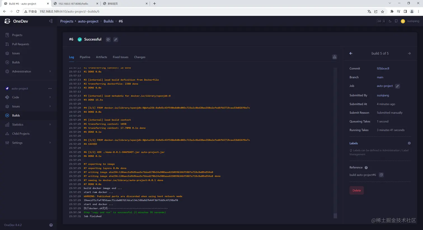Click the Reference help question mark icon
Viewport: 423px width, 230px height.
tap(366, 168)
